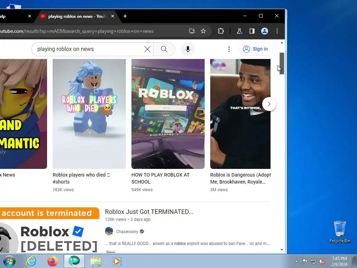Screen dimensions: 357x268
Task: Click the video description snippet text
Action: [x=187, y=243]
